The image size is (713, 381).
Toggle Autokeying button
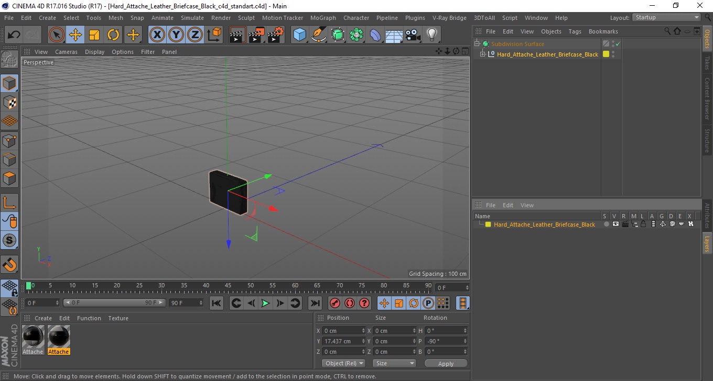(x=350, y=303)
